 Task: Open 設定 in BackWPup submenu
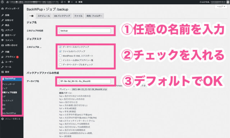[4, 105]
